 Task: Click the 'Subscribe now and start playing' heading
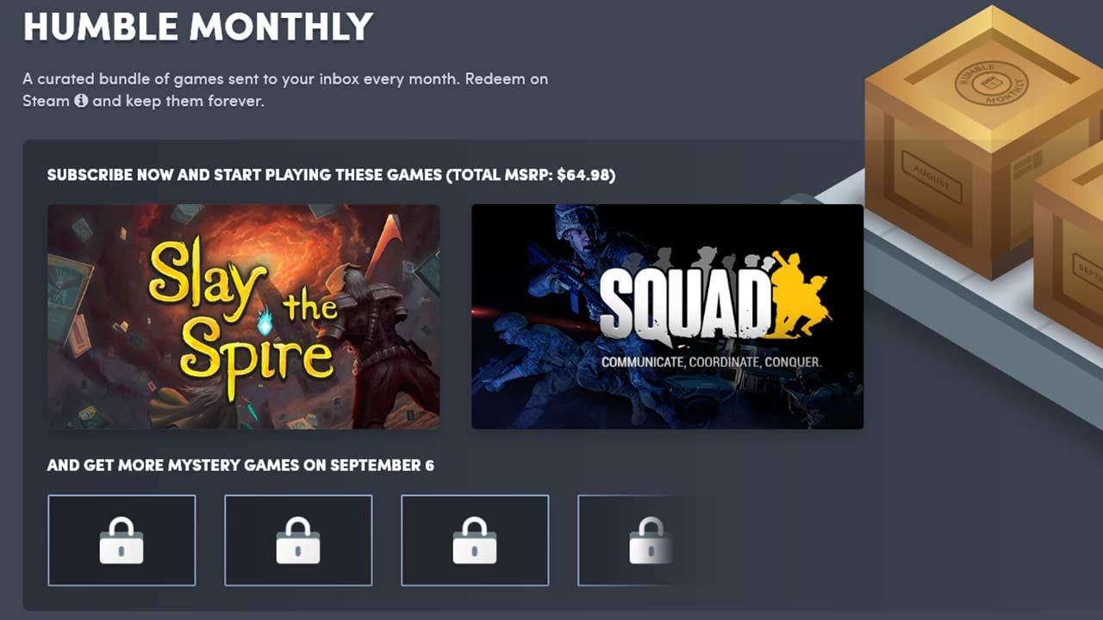click(x=246, y=175)
